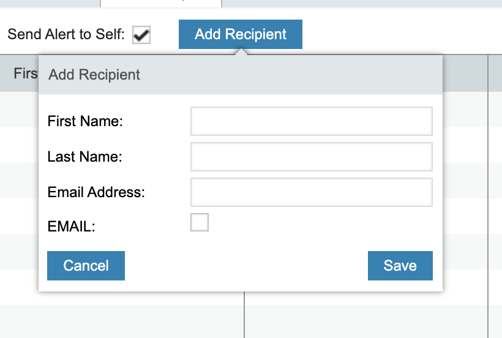Cancel the Add Recipient dialog
Screen dimensions: 502x338
tap(86, 266)
